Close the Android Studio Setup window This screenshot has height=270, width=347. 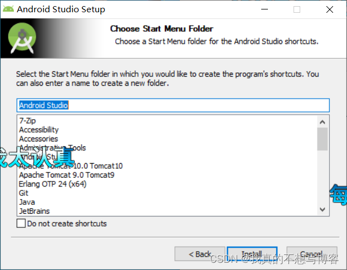pos(330,9)
